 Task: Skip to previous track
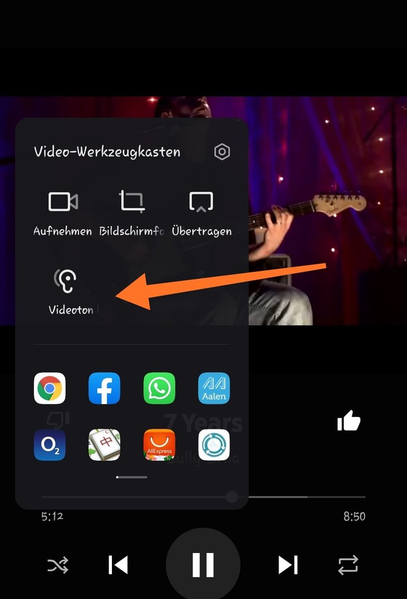coord(118,565)
